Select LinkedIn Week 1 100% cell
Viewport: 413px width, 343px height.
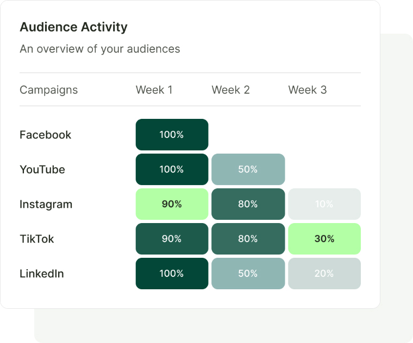[x=172, y=274]
